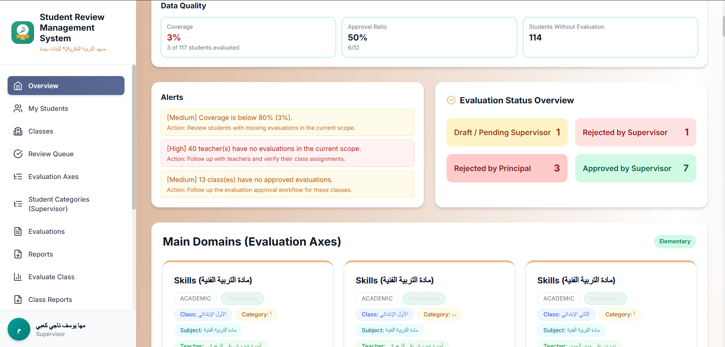The image size is (725, 347).
Task: Click the Review Queue checkmark icon
Action: pyautogui.click(x=18, y=154)
